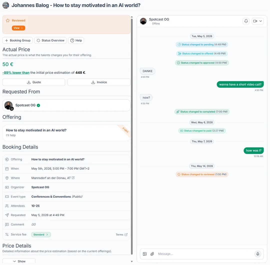Click 'Status changed to reviewed' chip
The image size is (270, 265).
tap(202, 174)
